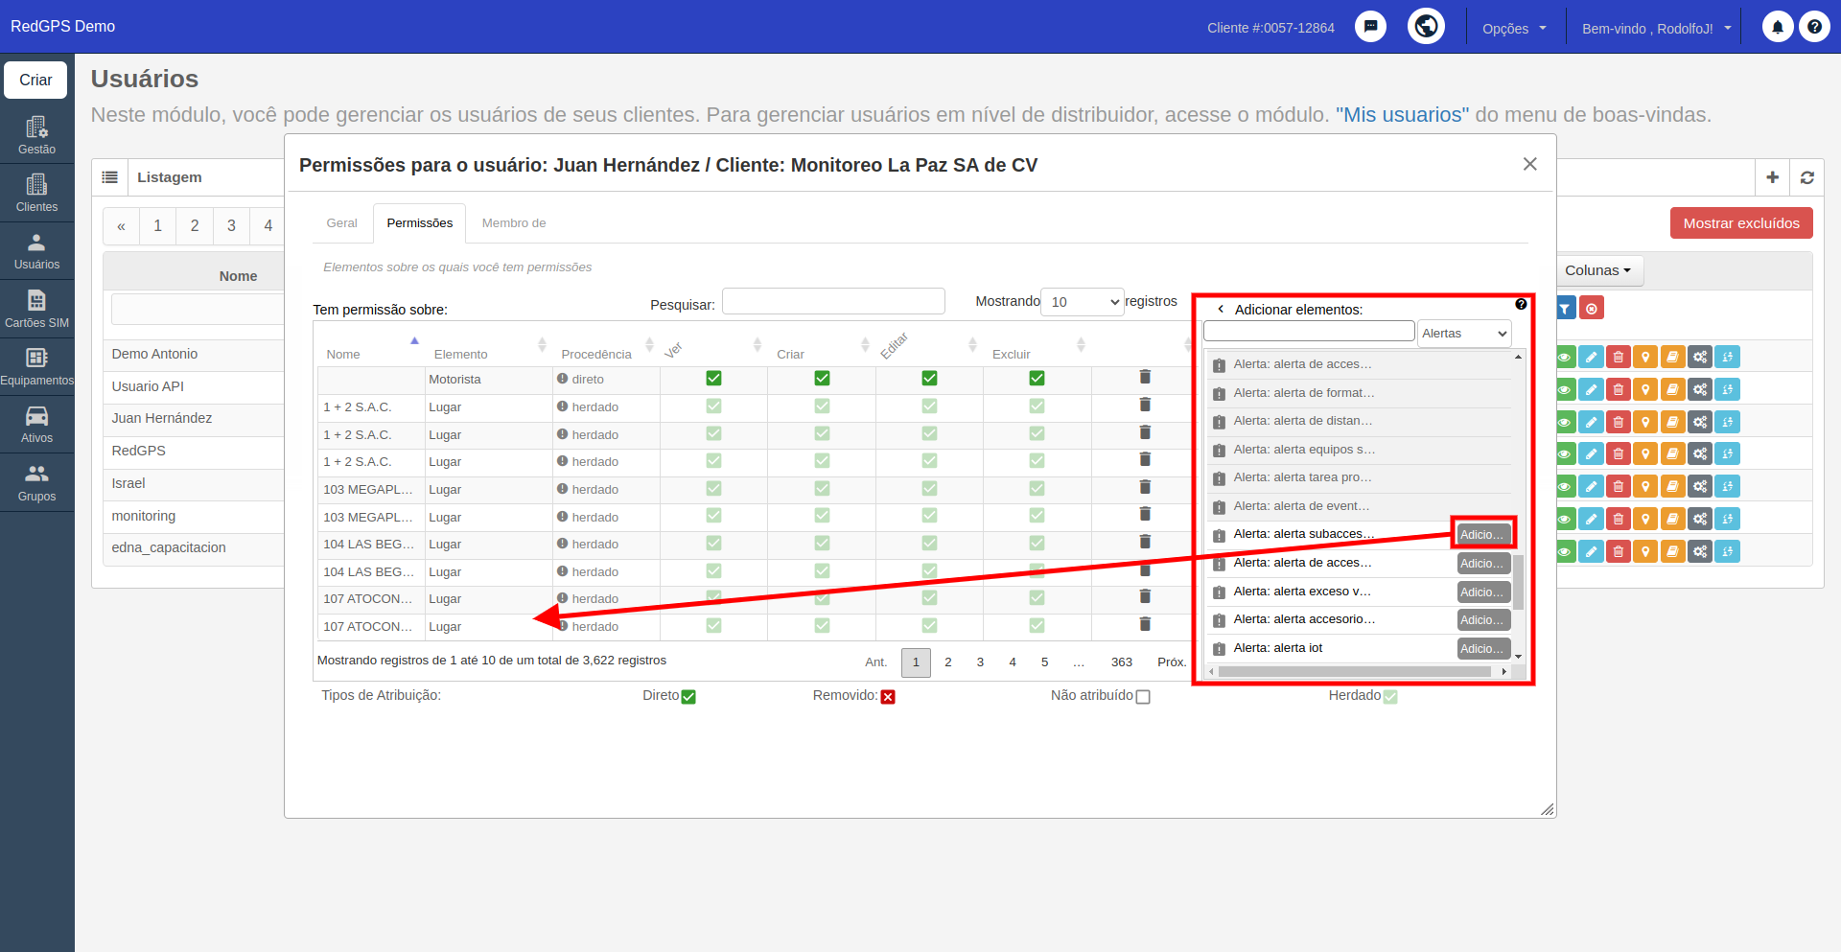Open the Clientes sidebar module
The height and width of the screenshot is (952, 1841).
pos(36,193)
